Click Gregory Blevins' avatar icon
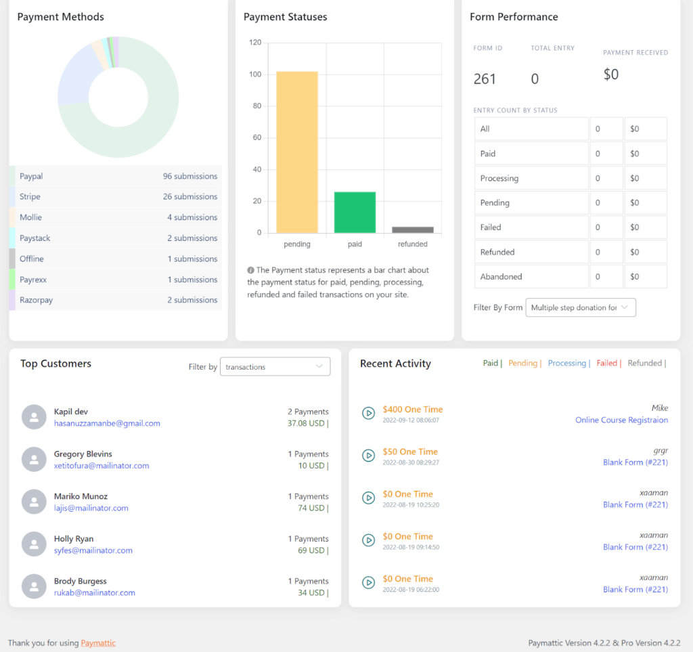The width and height of the screenshot is (693, 652). point(34,459)
